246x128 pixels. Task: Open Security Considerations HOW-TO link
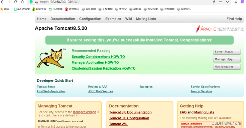[98, 57]
